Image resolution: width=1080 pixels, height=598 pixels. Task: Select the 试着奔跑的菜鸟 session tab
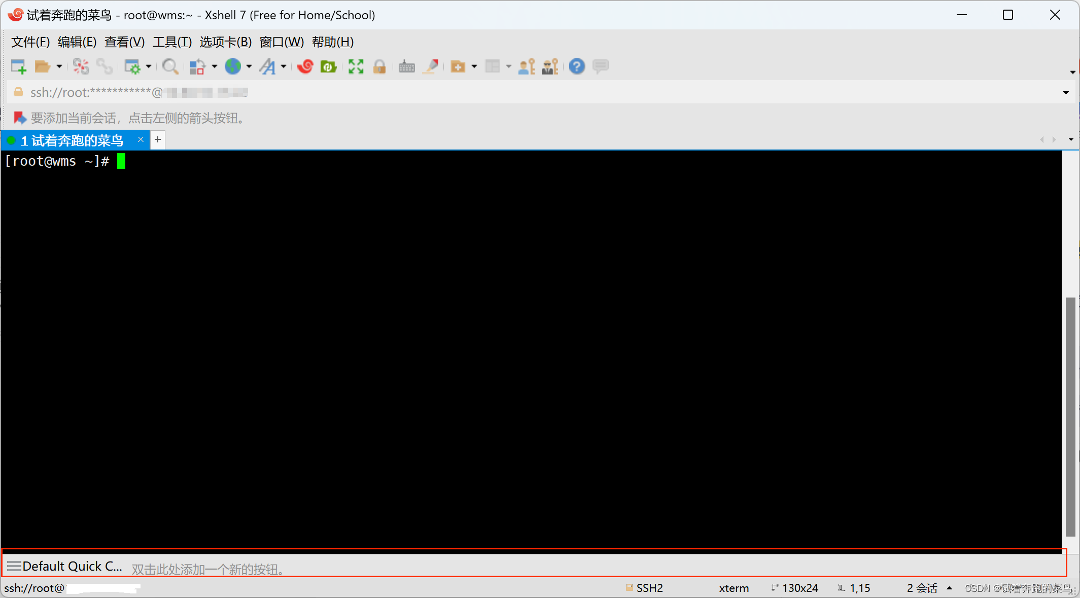[x=72, y=140]
